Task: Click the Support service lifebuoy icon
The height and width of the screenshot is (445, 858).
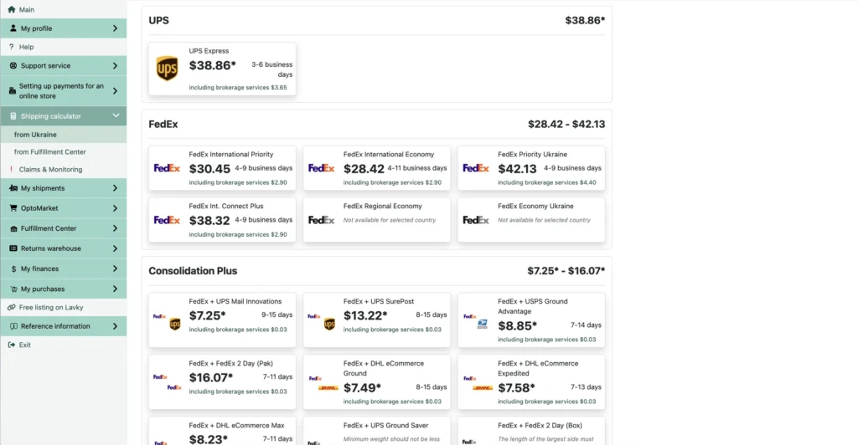Action: click(13, 65)
